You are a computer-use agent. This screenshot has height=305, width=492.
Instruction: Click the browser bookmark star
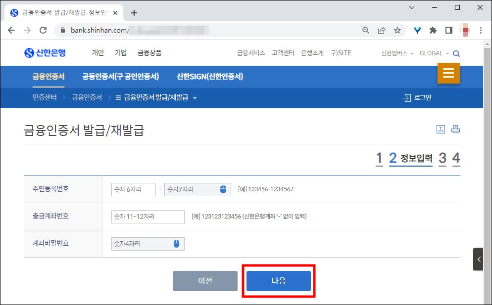click(398, 30)
